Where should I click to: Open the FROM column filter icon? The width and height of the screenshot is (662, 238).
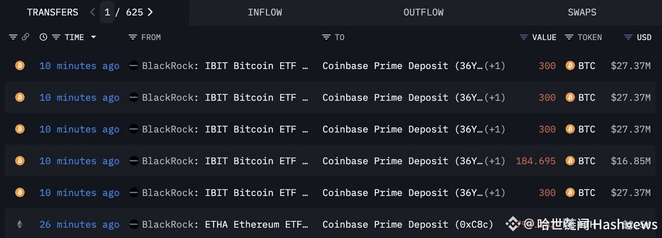point(132,37)
